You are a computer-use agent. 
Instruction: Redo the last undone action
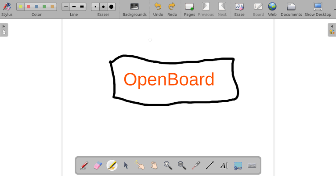pyautogui.click(x=172, y=9)
